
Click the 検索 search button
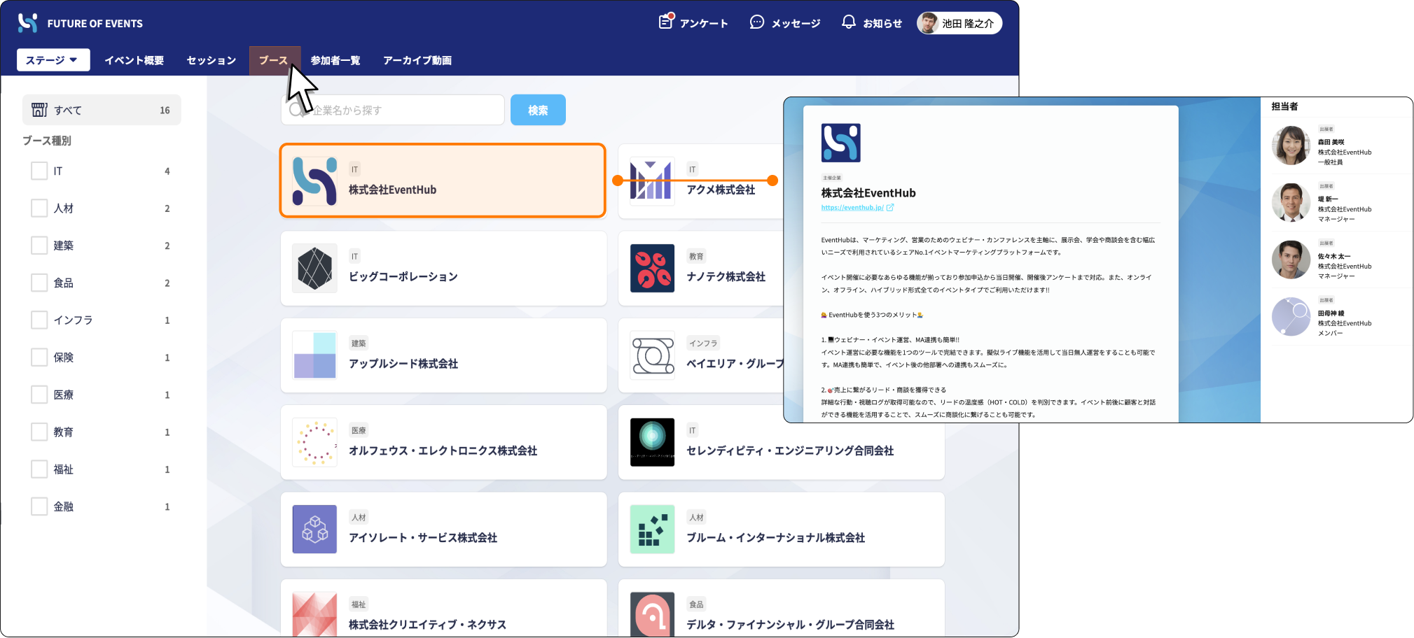point(538,110)
